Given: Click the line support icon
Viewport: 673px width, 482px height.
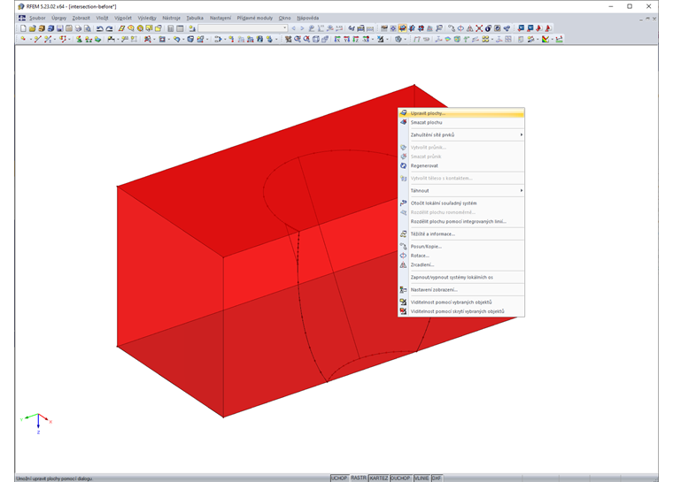Looking at the screenshot, I should [x=89, y=39].
